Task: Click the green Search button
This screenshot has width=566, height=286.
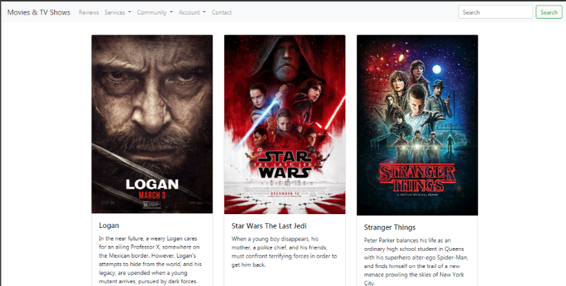Action: tap(549, 12)
